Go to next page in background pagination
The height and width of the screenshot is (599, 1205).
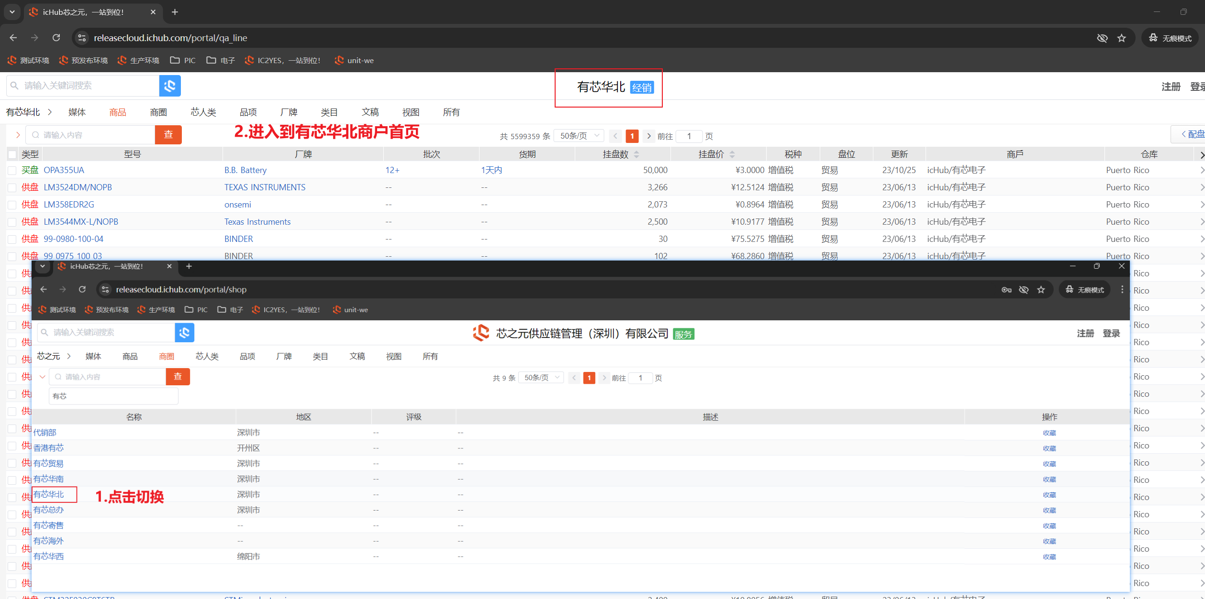[x=649, y=136]
